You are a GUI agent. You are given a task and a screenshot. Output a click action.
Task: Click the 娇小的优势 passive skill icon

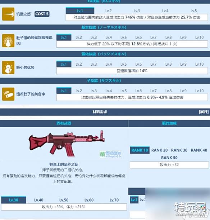point(8,67)
